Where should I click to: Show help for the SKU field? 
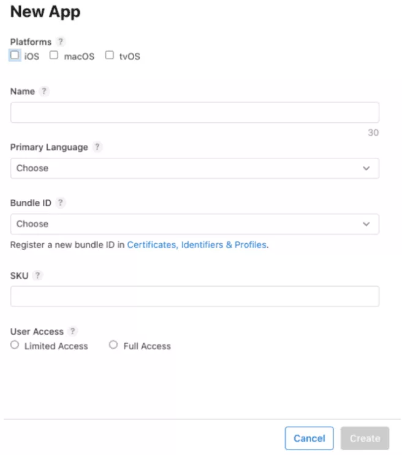point(38,276)
